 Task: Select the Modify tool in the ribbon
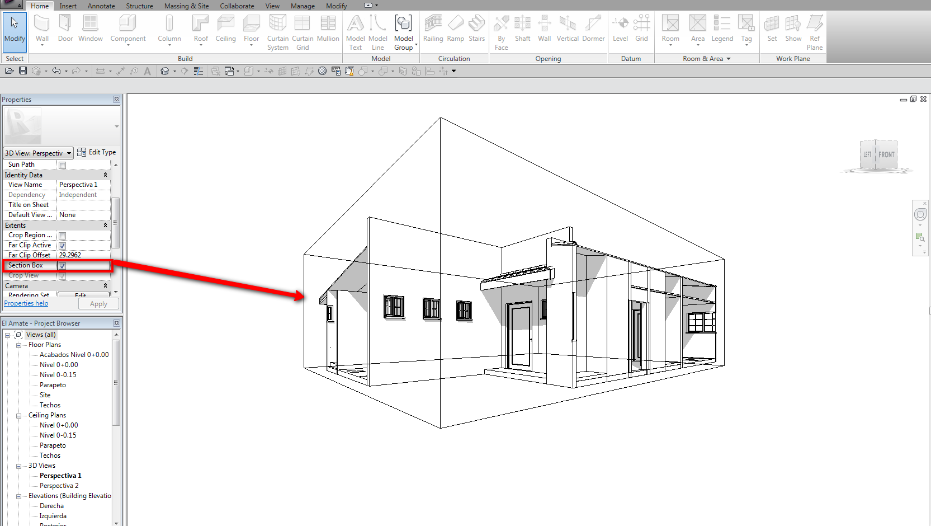coord(15,32)
